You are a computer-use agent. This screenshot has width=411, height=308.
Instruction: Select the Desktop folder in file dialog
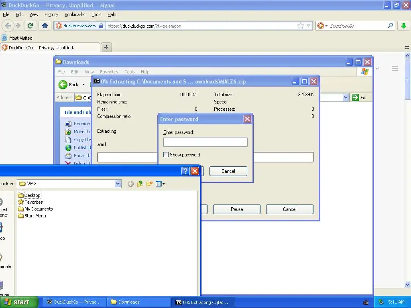pos(29,195)
